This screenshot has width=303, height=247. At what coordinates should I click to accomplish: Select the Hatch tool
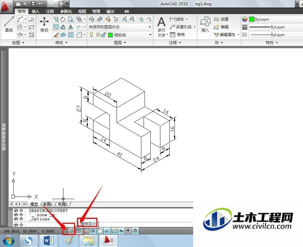pos(32,34)
